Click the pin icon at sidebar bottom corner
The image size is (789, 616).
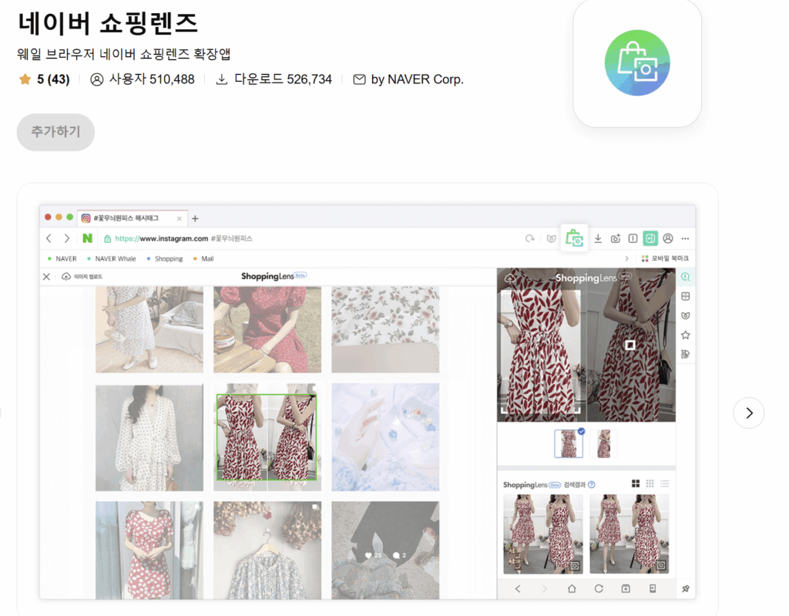[685, 588]
